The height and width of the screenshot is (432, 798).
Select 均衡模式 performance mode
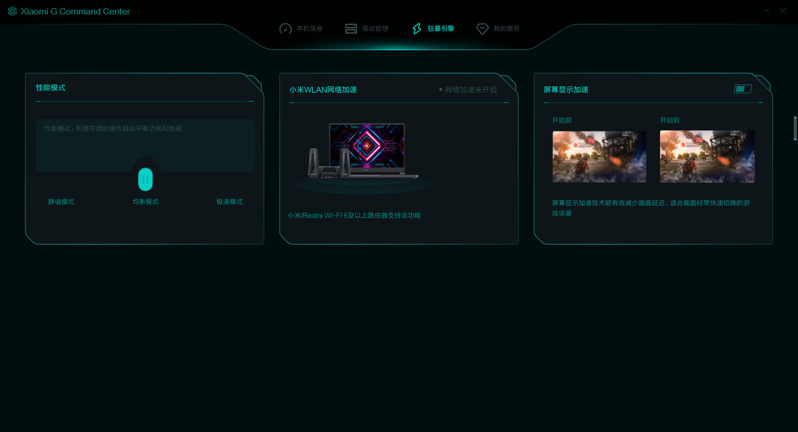pos(145,201)
